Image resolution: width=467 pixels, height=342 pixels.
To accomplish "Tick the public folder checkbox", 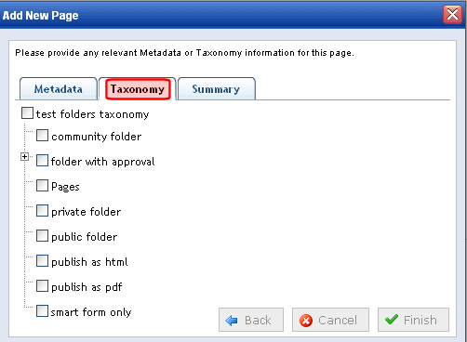I will 42,236.
